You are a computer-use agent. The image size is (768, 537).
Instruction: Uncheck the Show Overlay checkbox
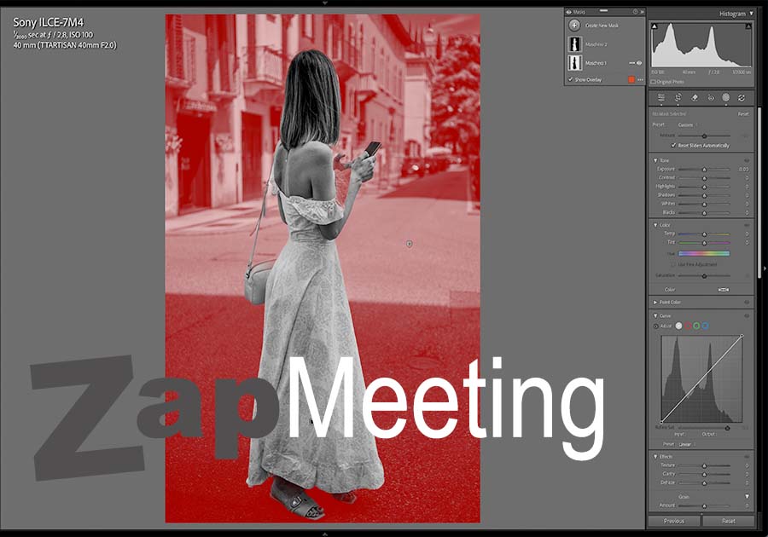(571, 79)
